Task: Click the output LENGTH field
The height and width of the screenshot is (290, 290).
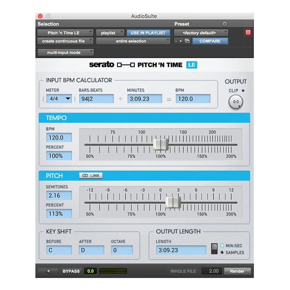Action: (181, 250)
